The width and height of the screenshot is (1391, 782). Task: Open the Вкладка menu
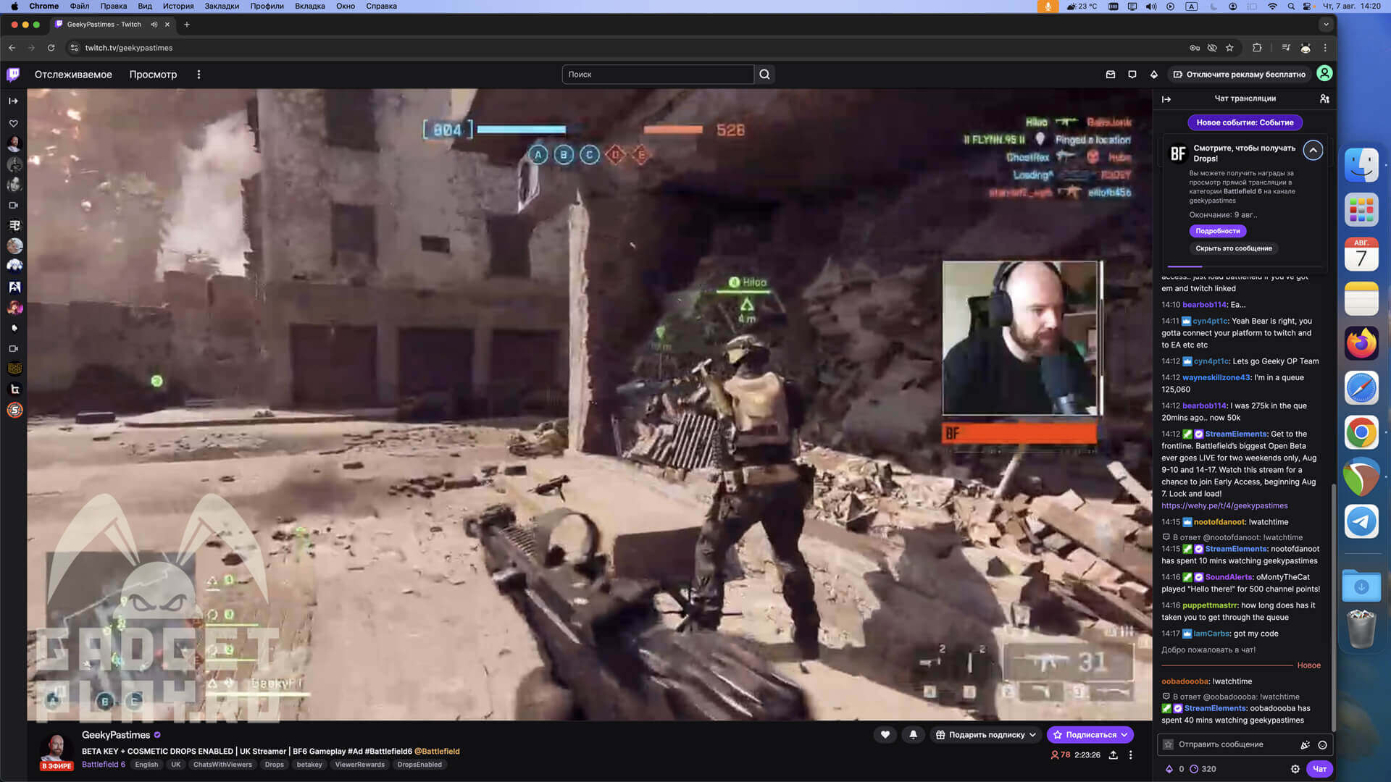[x=310, y=6]
